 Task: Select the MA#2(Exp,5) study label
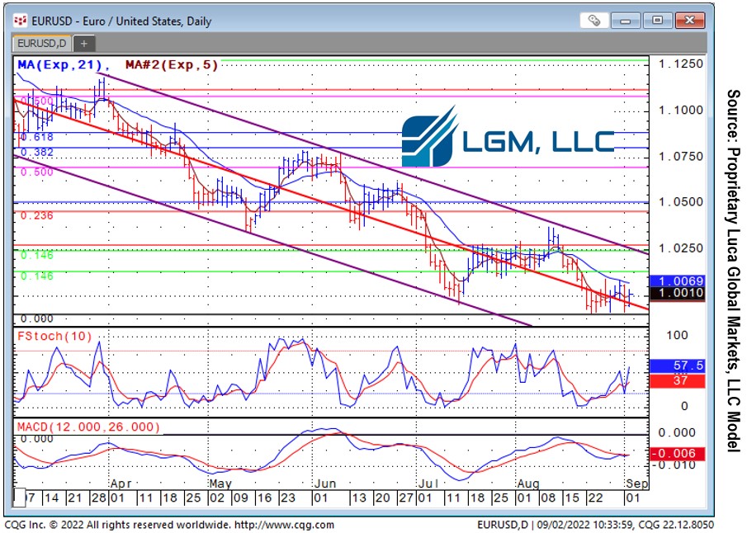coord(172,65)
